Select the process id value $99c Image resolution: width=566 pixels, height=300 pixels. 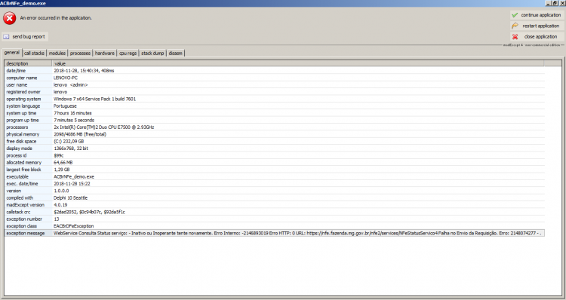tap(58, 155)
